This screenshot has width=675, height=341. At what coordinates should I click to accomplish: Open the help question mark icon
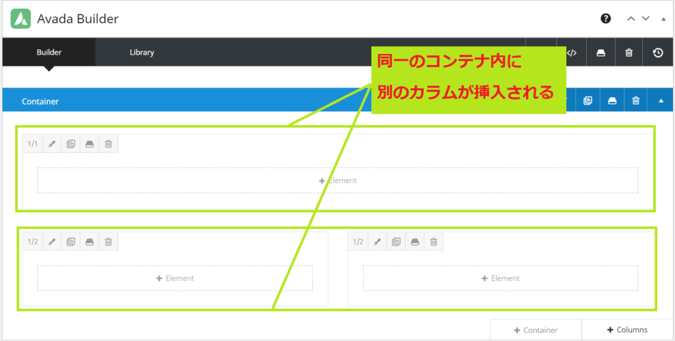click(x=606, y=18)
